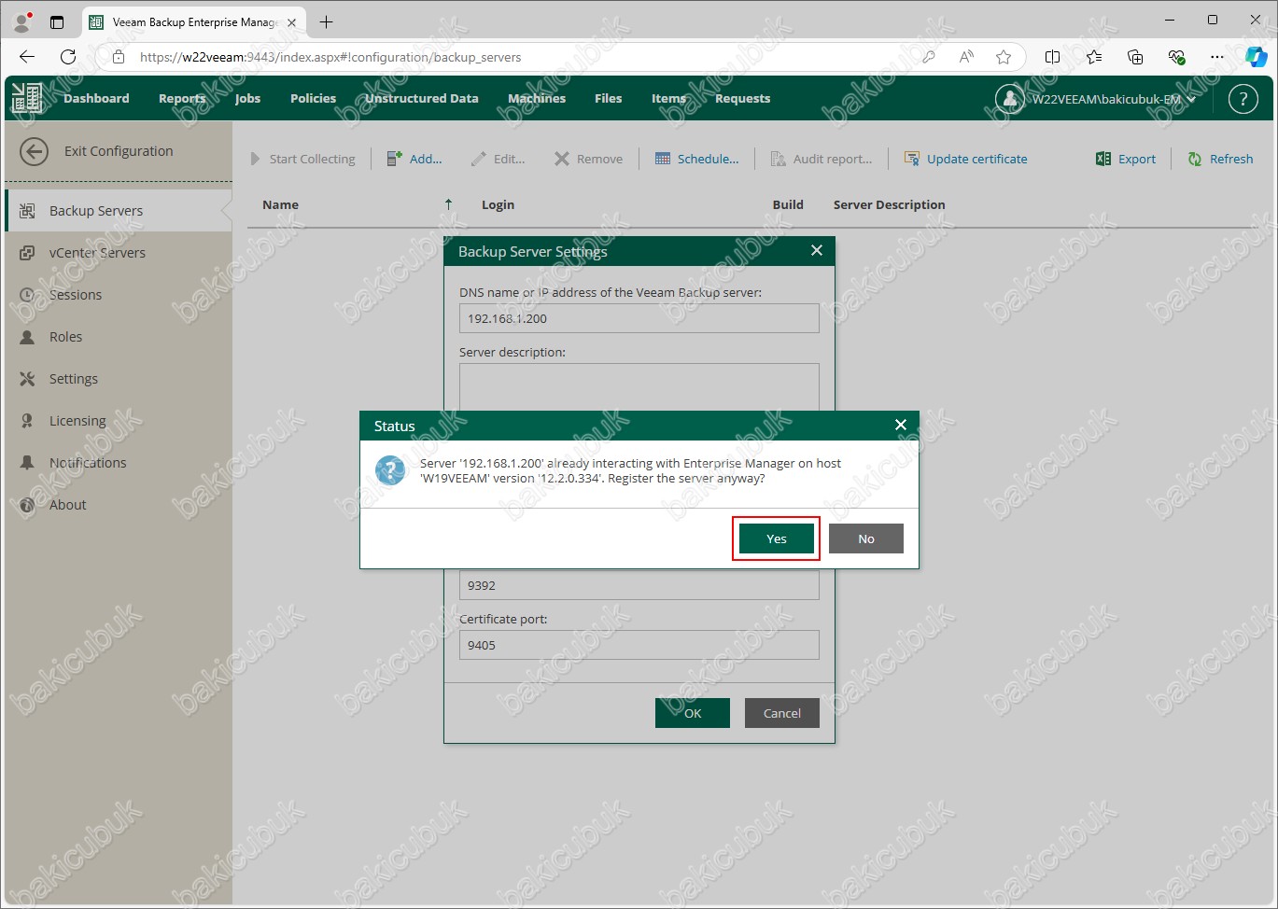Click the site lock icon in address bar
The height and width of the screenshot is (909, 1278).
click(x=119, y=57)
